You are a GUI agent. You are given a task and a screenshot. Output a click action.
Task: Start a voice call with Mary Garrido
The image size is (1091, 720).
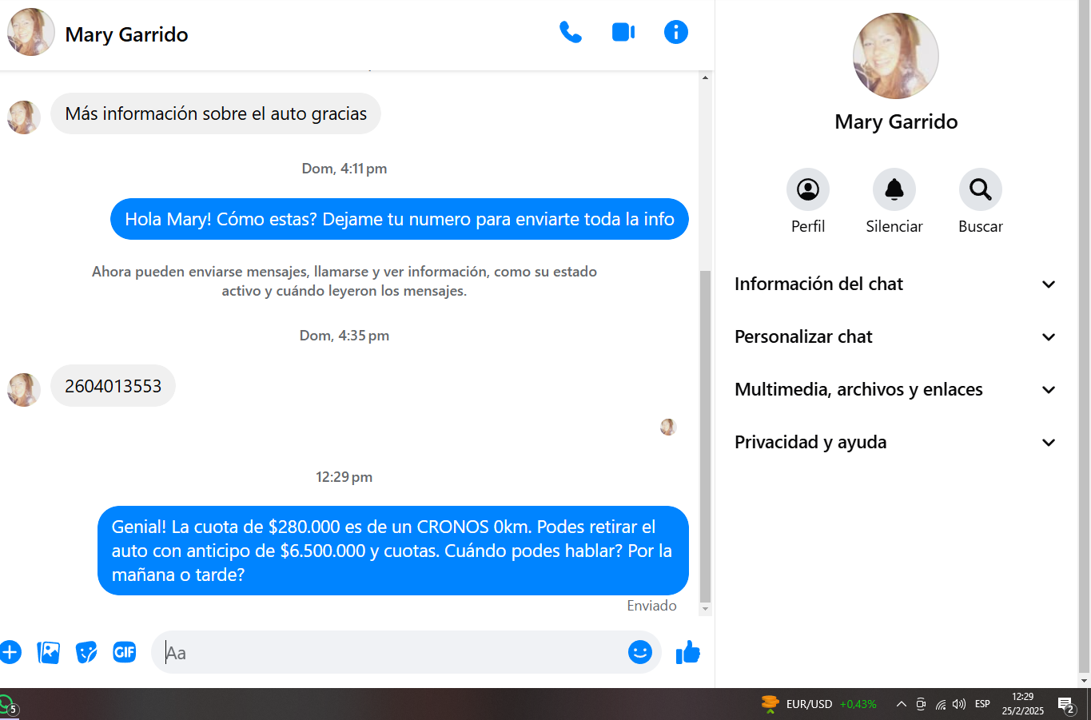pos(571,33)
